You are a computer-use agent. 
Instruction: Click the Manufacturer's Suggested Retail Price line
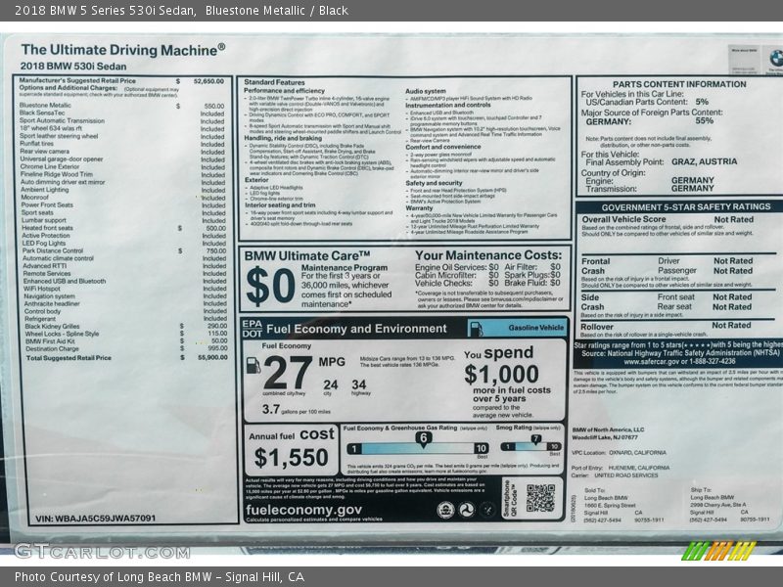[x=121, y=80]
